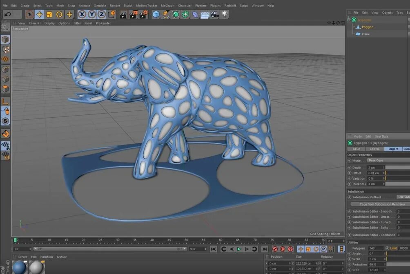Select the Move tool in top toolbar
This screenshot has width=410, height=274.
coord(40,14)
